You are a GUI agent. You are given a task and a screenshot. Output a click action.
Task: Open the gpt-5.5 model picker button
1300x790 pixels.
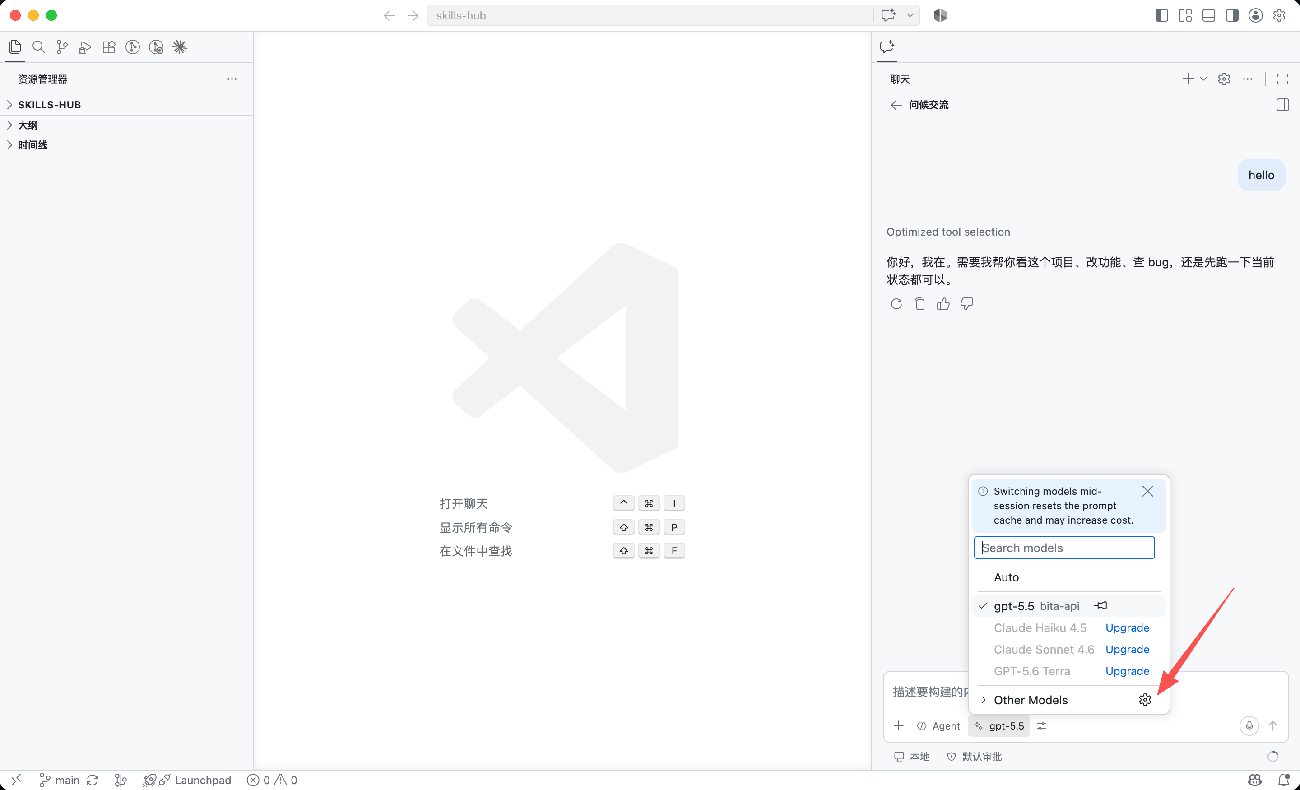999,725
